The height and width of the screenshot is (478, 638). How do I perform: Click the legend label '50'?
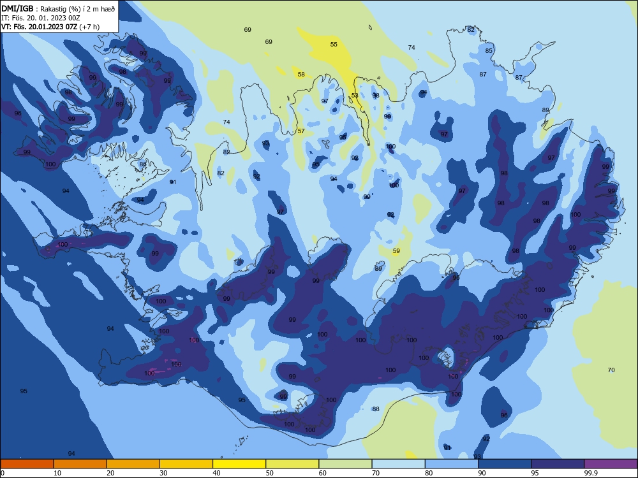point(270,473)
